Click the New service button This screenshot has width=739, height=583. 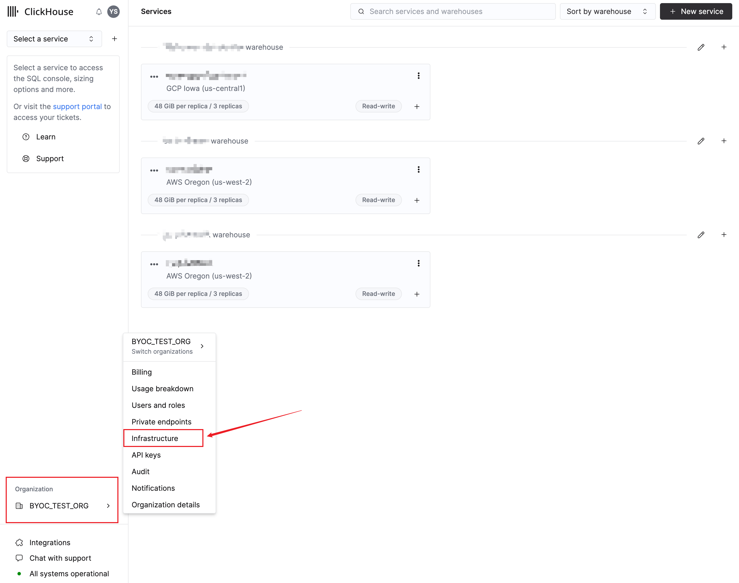point(696,11)
